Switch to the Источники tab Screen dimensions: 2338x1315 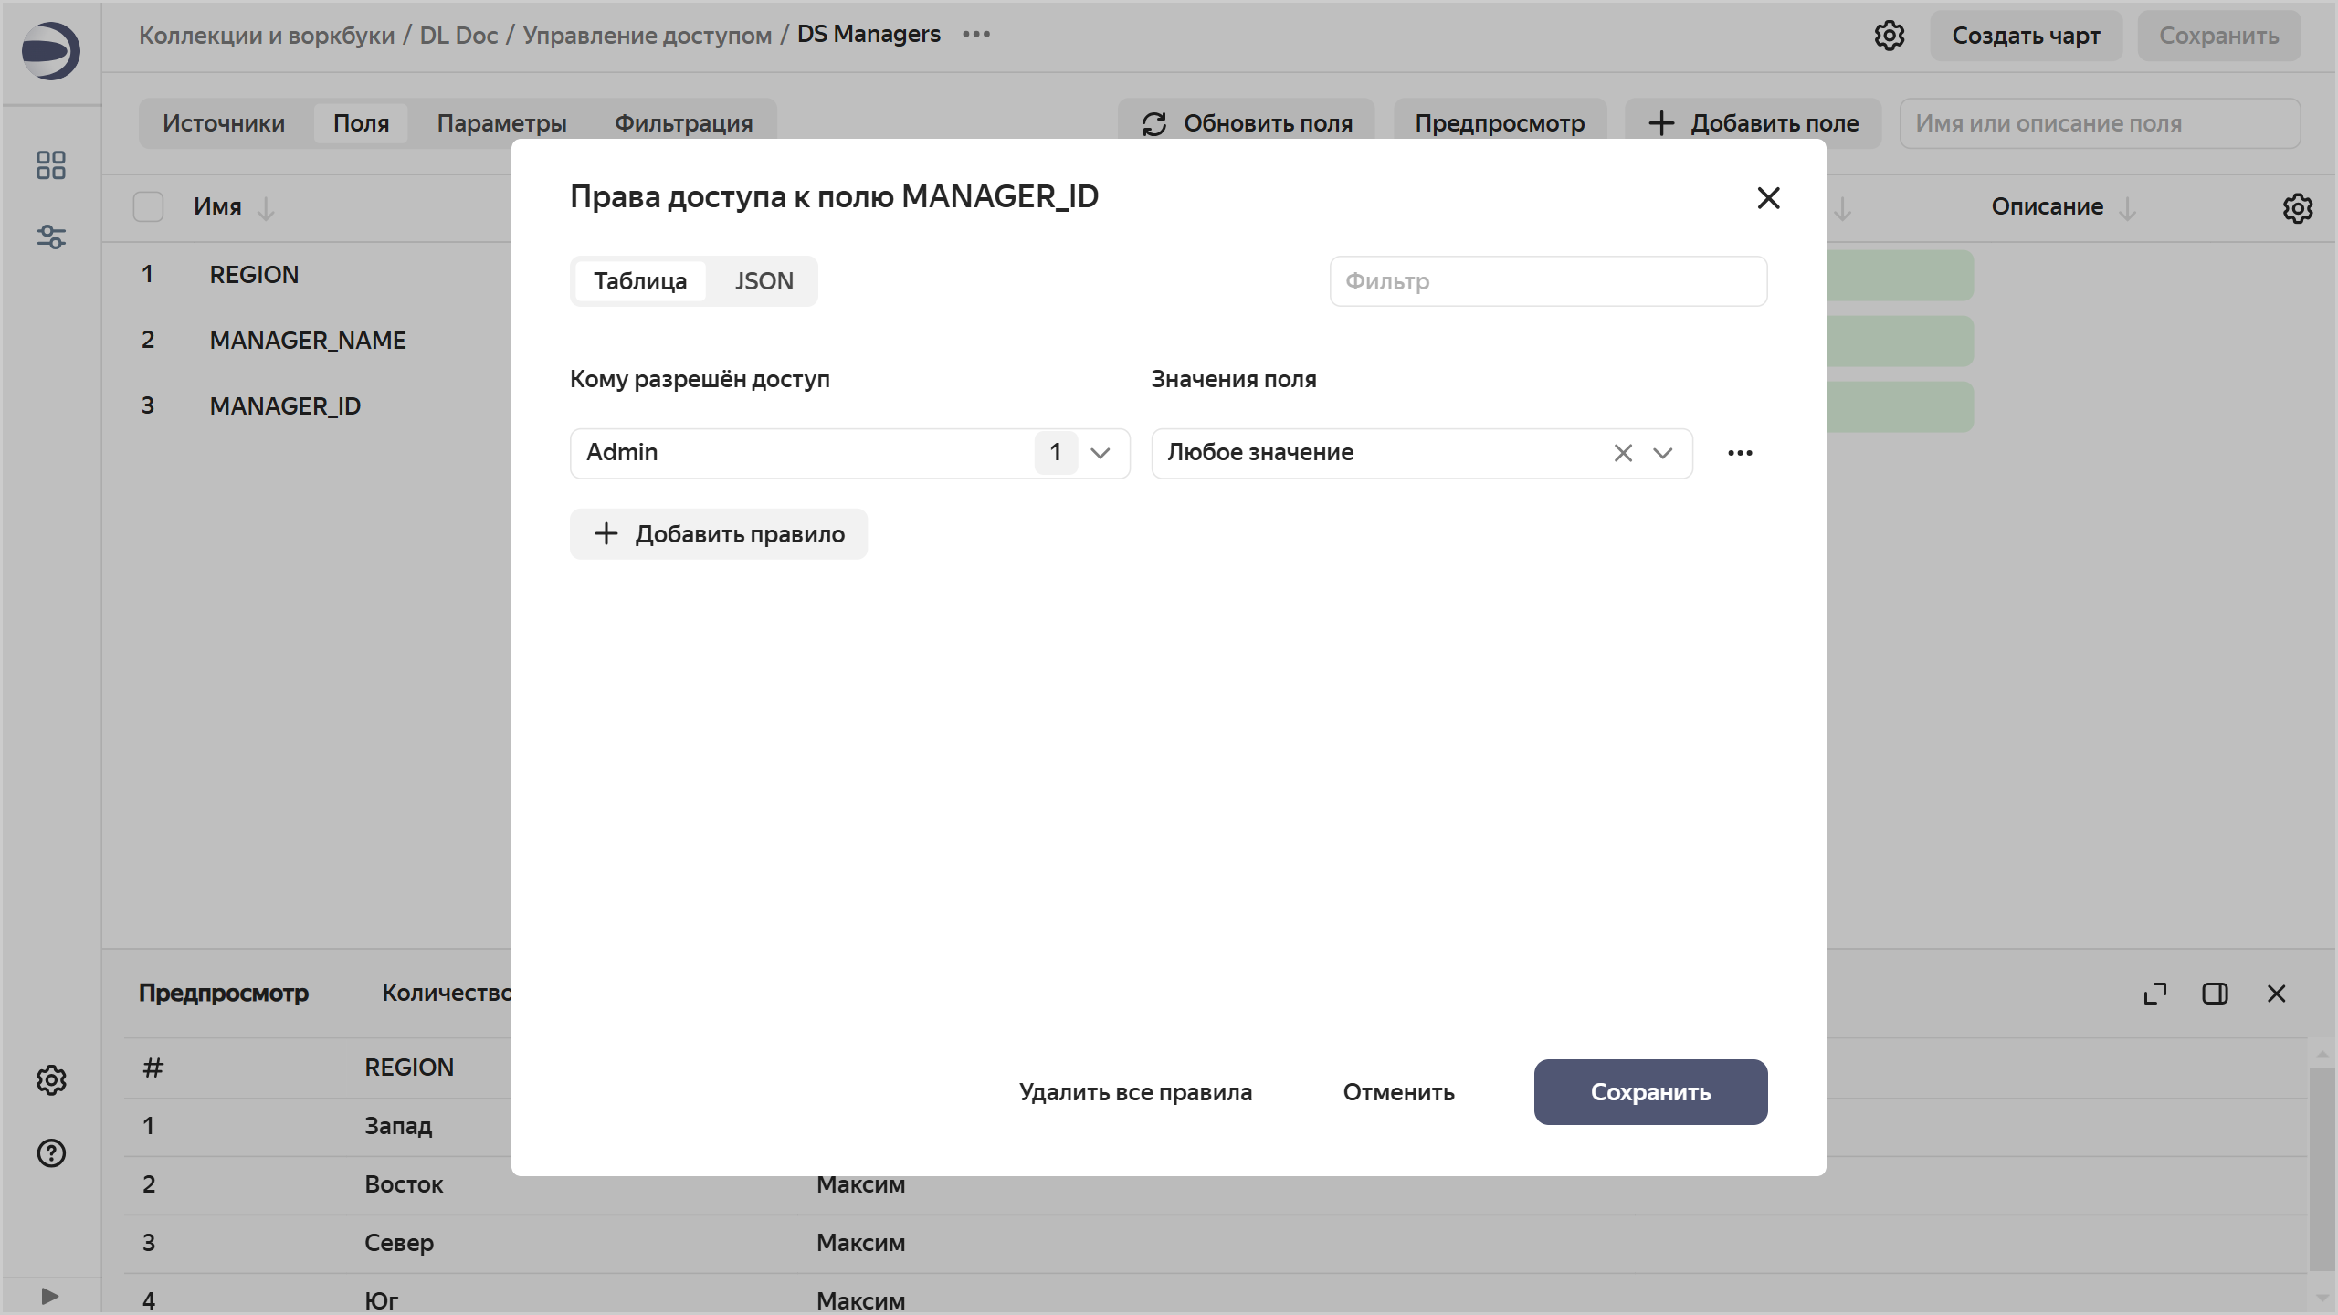pyautogui.click(x=224, y=122)
